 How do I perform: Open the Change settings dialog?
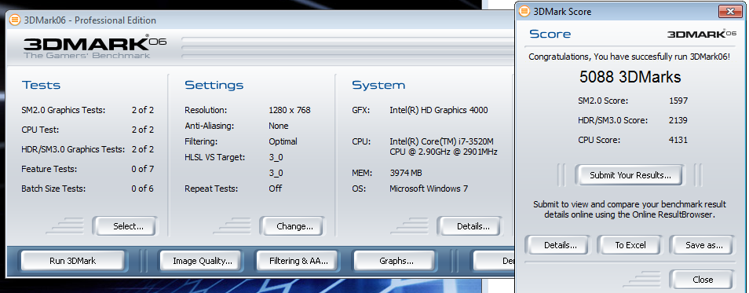pyautogui.click(x=292, y=226)
